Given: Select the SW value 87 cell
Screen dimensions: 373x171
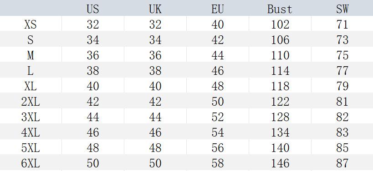Looking at the screenshot, I should click(x=342, y=163).
